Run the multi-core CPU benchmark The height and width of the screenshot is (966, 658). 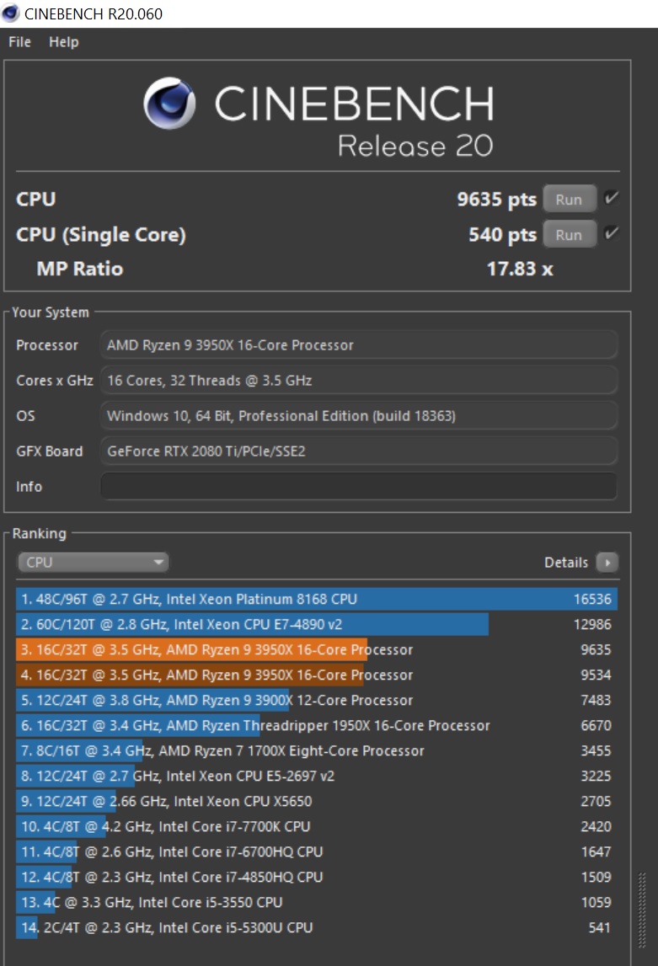pos(570,199)
